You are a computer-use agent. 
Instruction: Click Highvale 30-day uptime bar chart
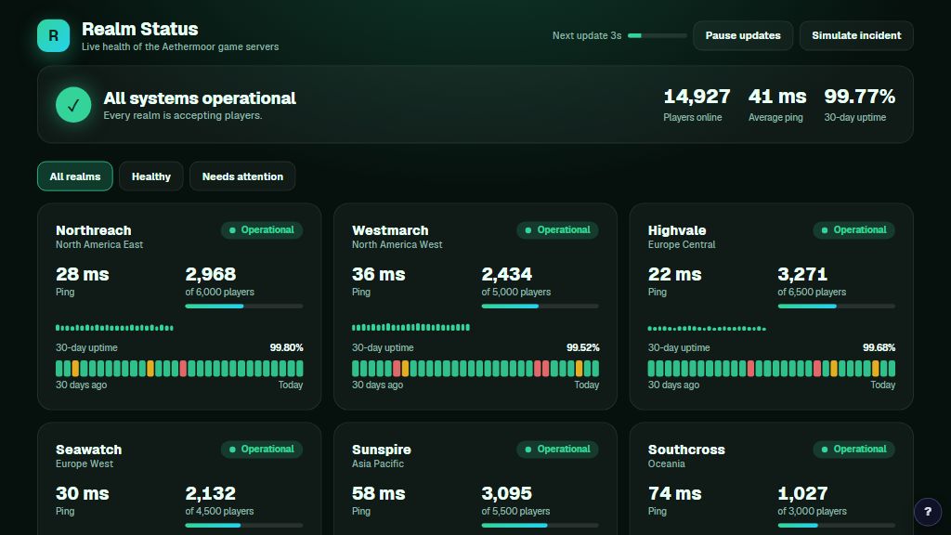click(x=772, y=368)
